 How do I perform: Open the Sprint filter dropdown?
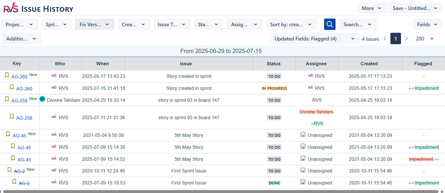tap(56, 24)
